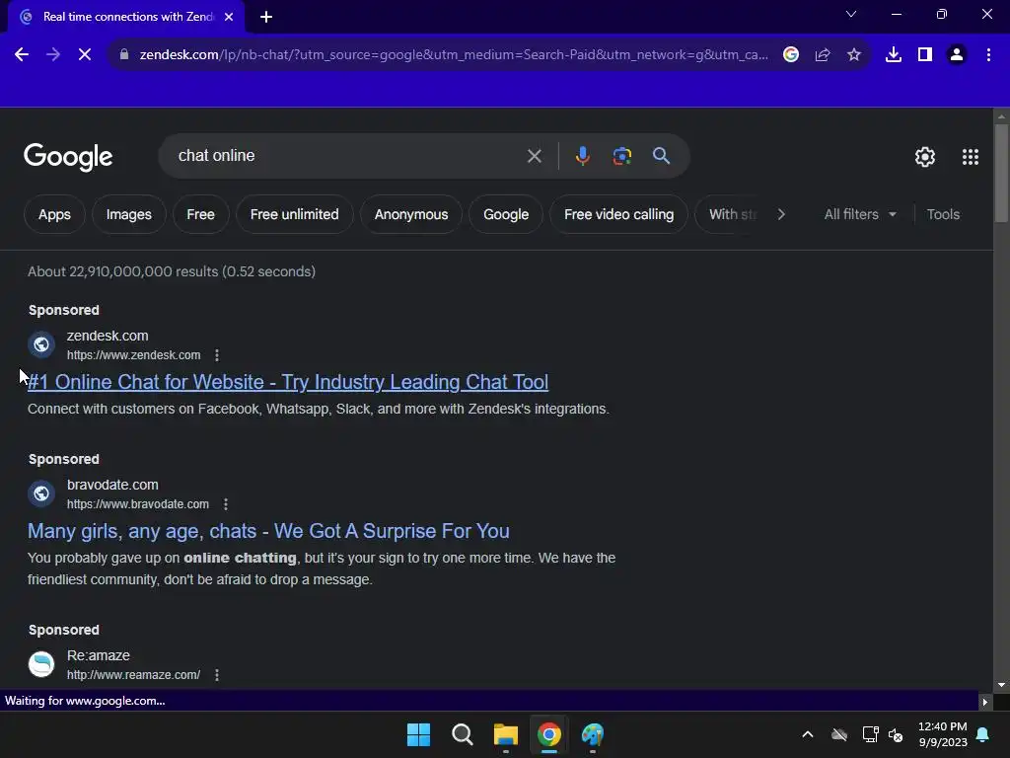Focus the 'chat online' search field
This screenshot has height=758, width=1010.
pos(348,156)
